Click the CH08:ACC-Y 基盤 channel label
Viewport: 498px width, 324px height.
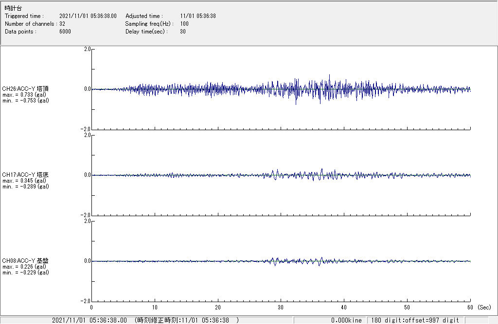[25, 261]
